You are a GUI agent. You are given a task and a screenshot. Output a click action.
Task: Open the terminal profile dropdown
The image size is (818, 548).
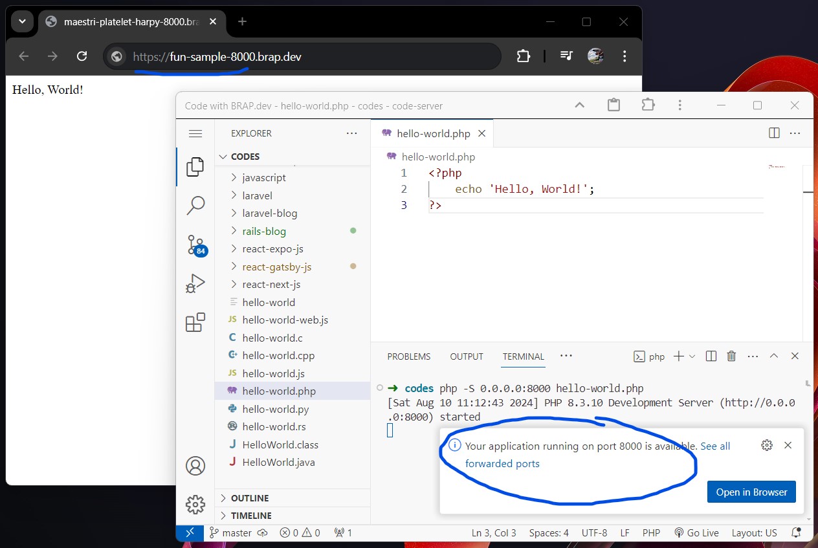tap(692, 356)
